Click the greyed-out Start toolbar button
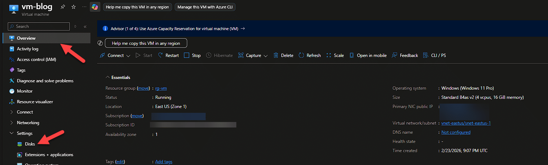Screen dimensions: 548x165 pyautogui.click(x=144, y=55)
